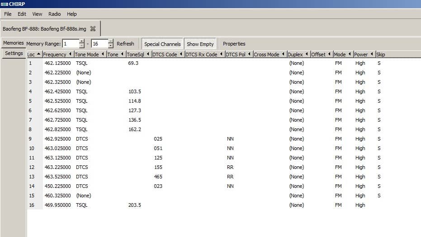Click the CHIRP radio icon in title bar

[x=5, y=4]
